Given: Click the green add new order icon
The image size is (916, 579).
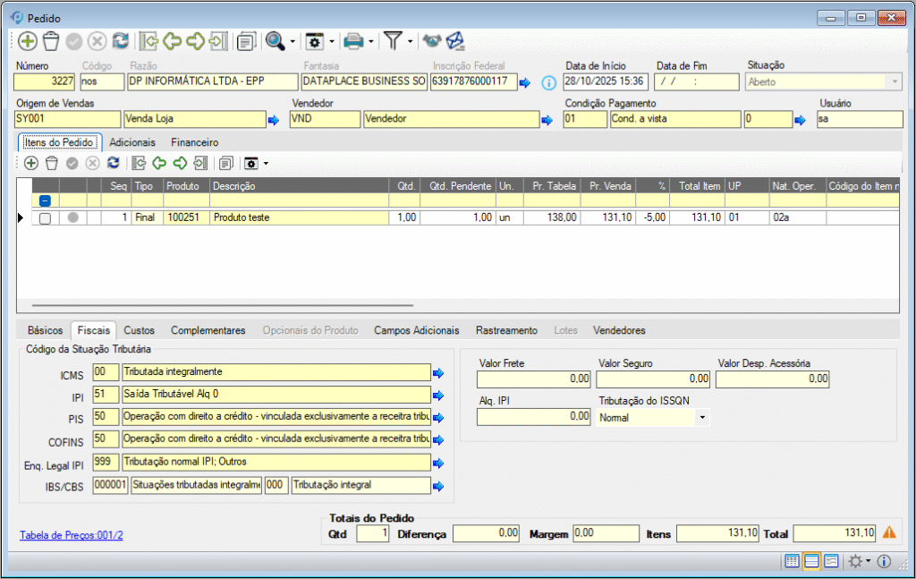Looking at the screenshot, I should tap(27, 41).
